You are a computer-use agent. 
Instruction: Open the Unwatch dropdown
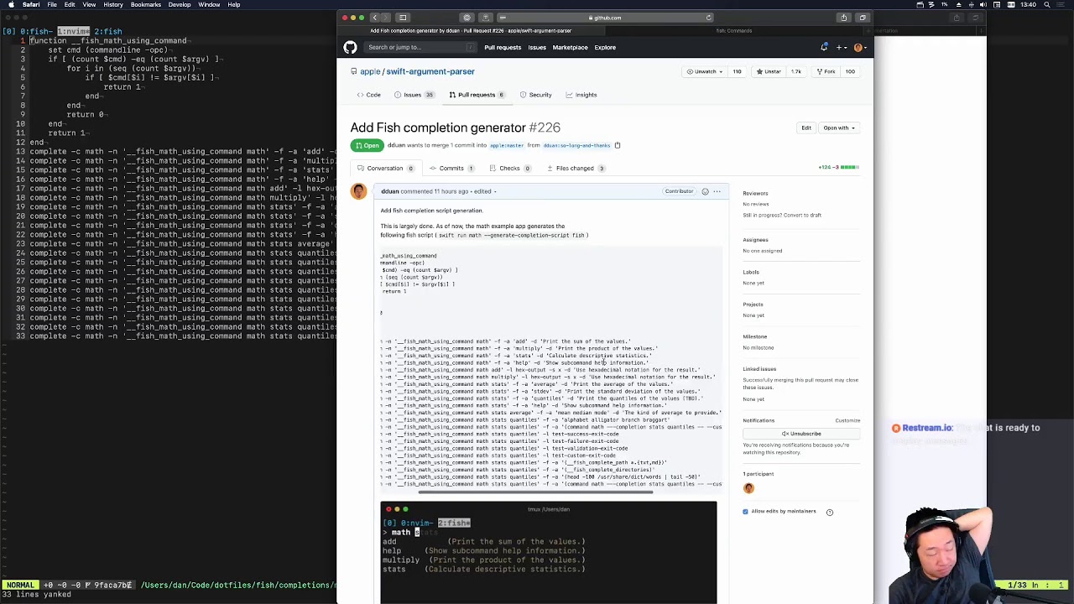(x=705, y=72)
